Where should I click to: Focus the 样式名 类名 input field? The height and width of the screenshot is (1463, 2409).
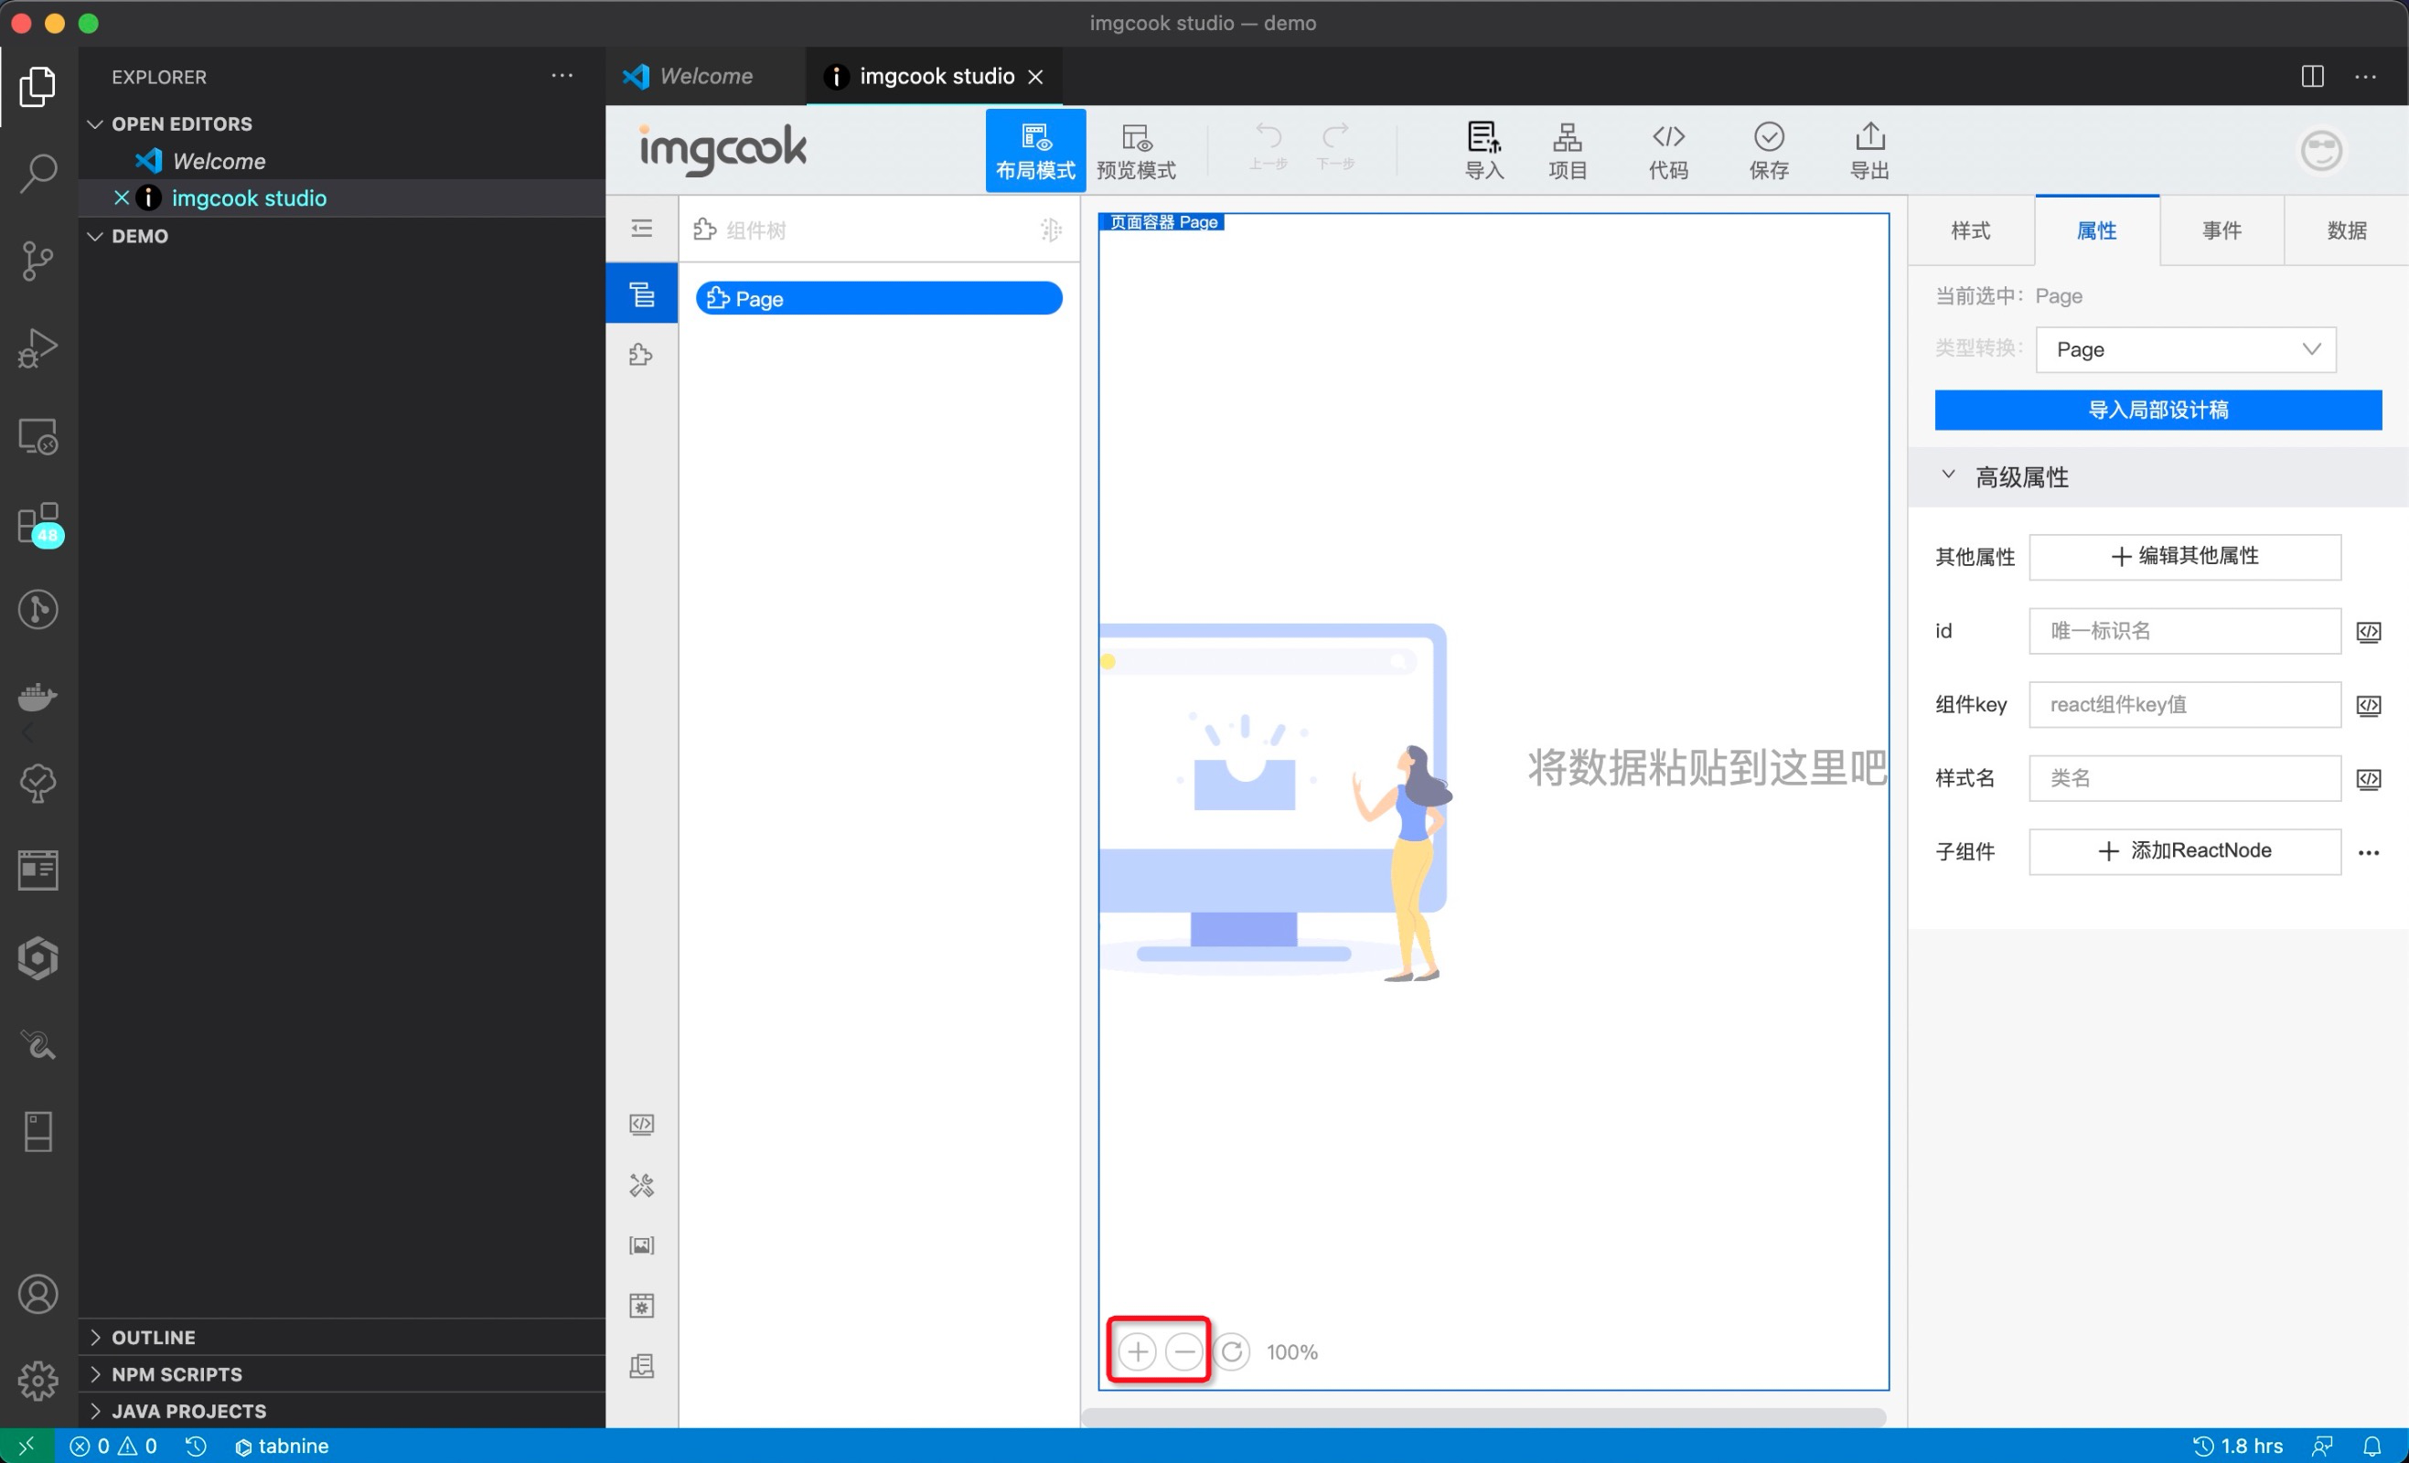click(2185, 778)
